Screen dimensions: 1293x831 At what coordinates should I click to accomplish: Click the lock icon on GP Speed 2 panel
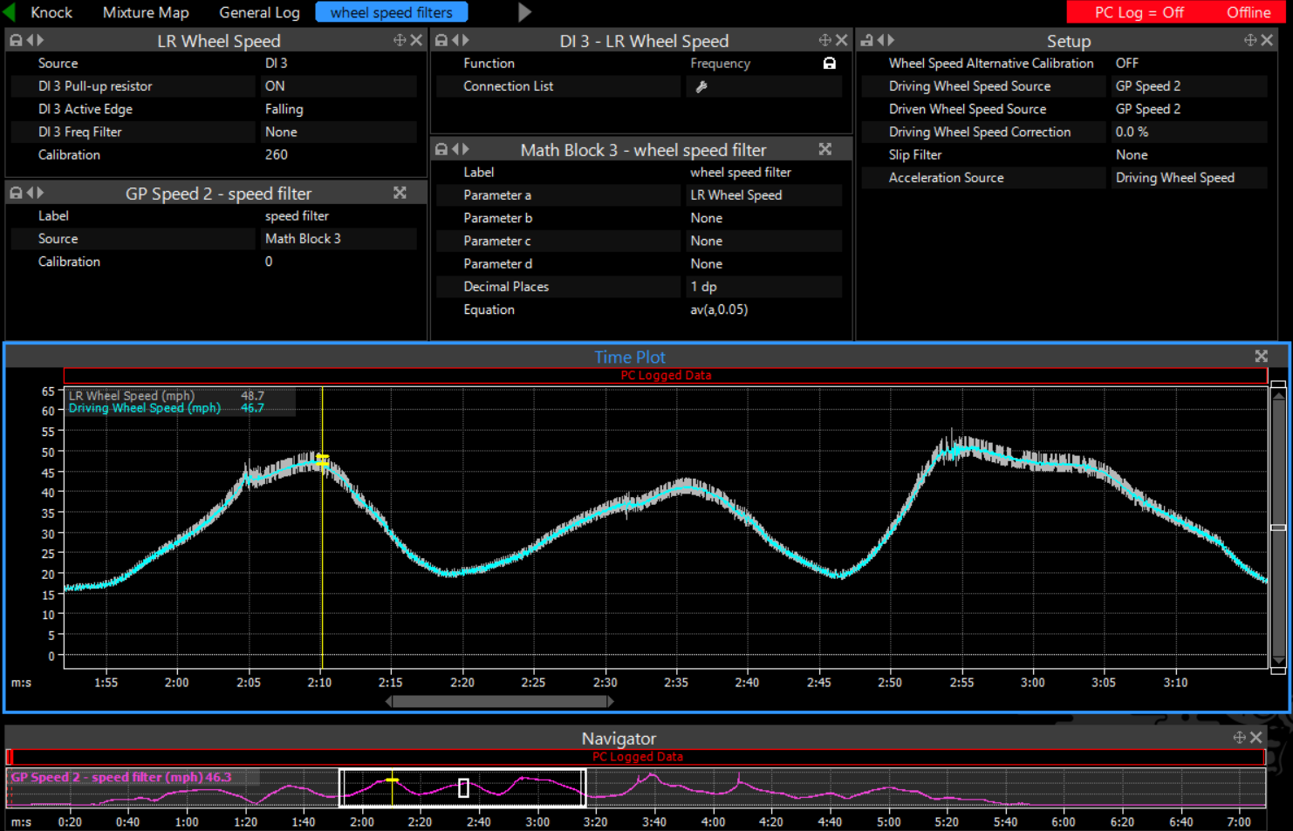(16, 193)
